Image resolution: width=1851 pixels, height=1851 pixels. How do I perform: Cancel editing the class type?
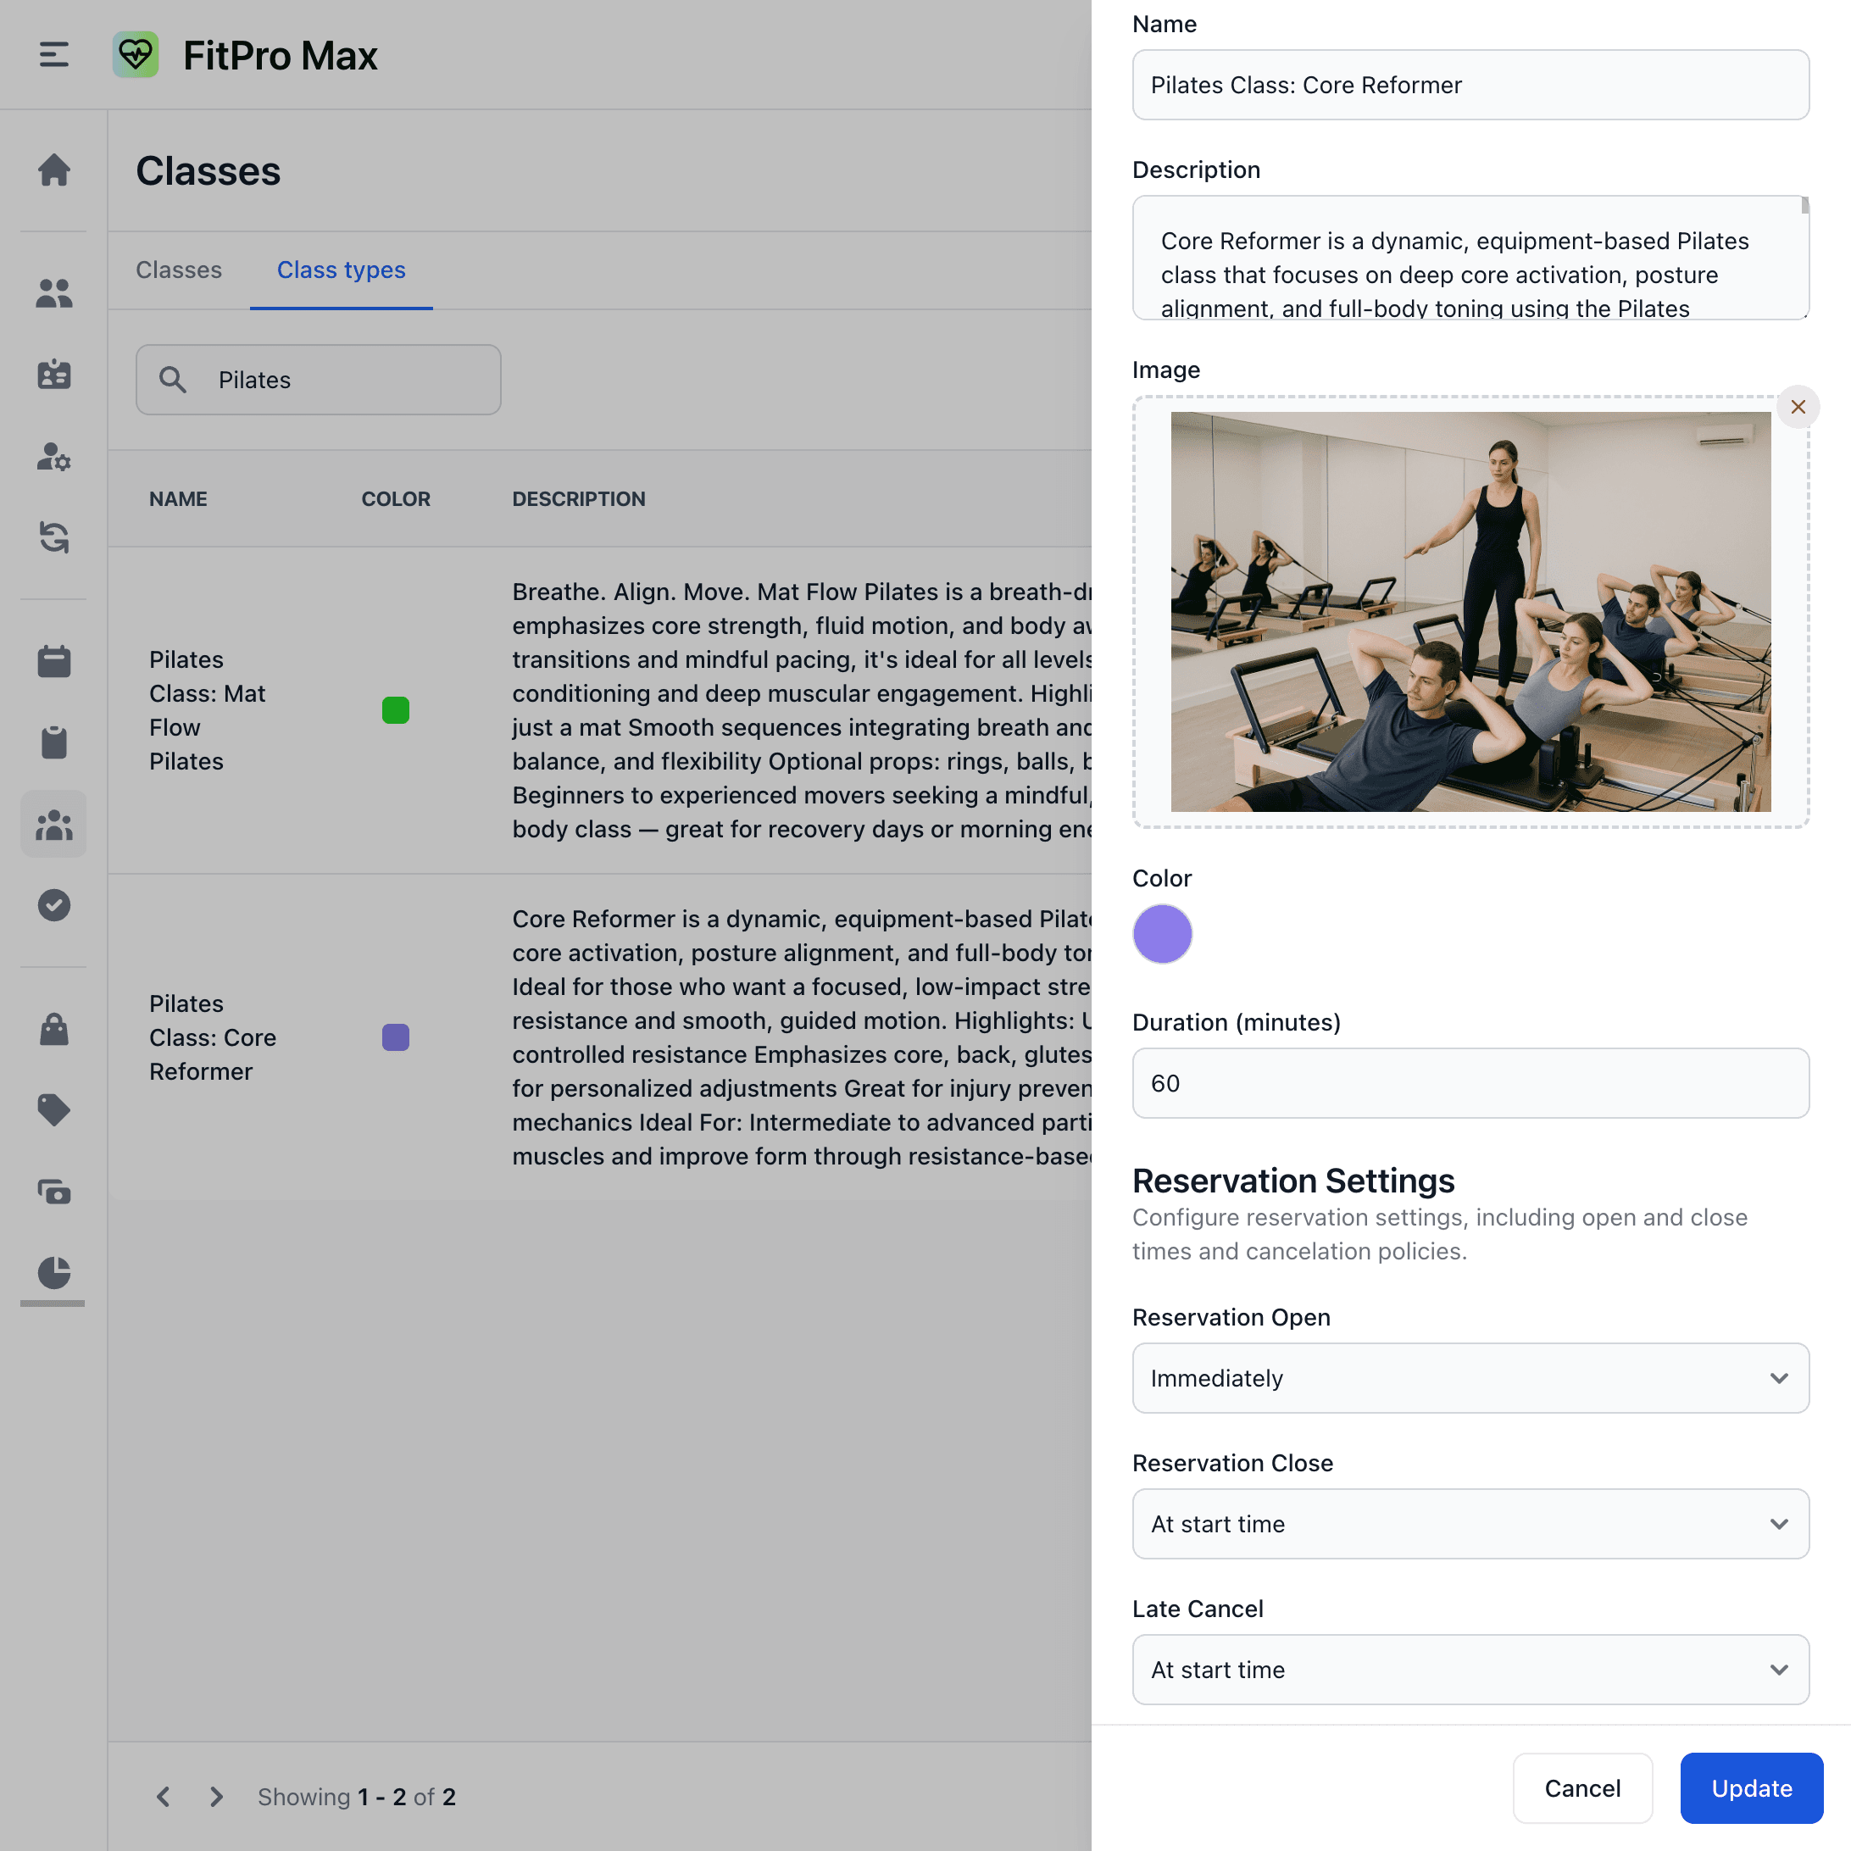pyautogui.click(x=1581, y=1787)
